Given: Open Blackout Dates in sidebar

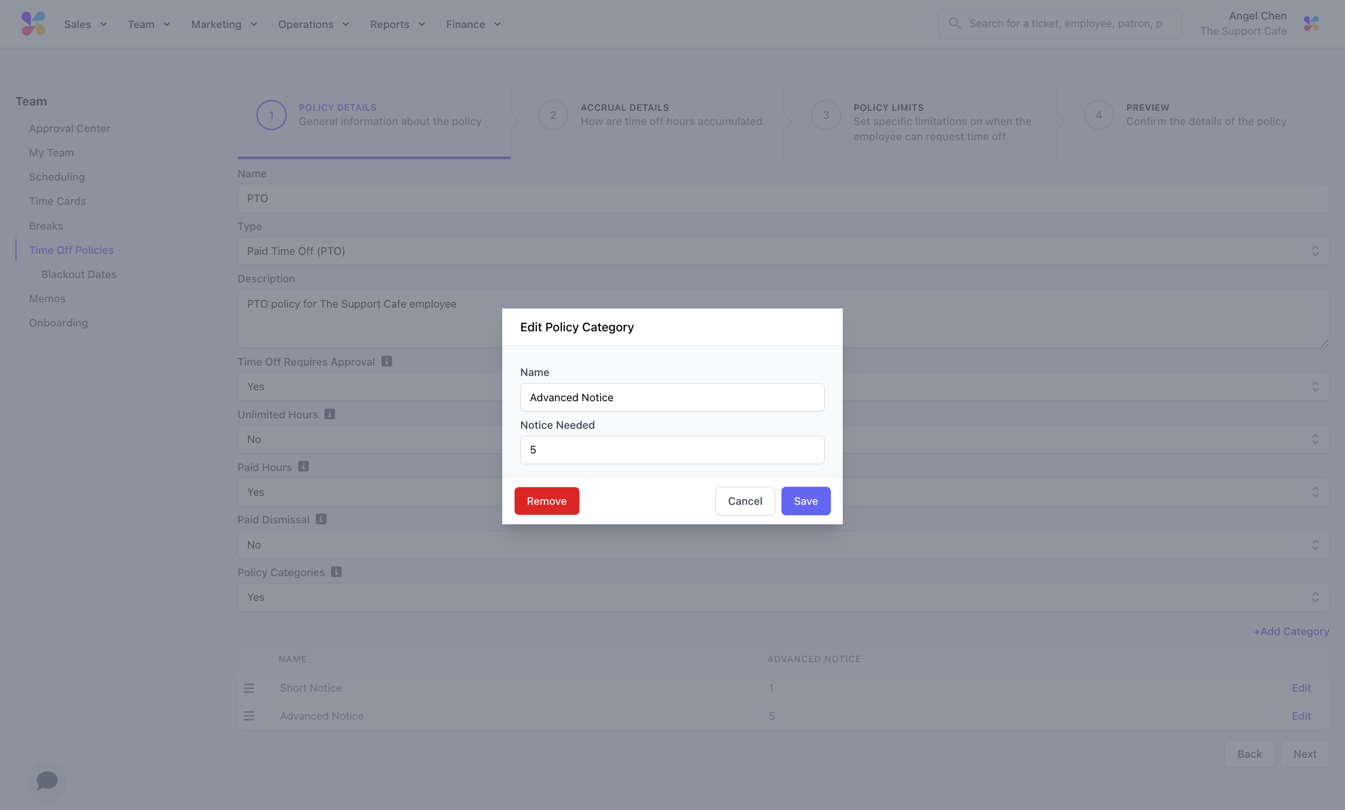Looking at the screenshot, I should point(78,274).
